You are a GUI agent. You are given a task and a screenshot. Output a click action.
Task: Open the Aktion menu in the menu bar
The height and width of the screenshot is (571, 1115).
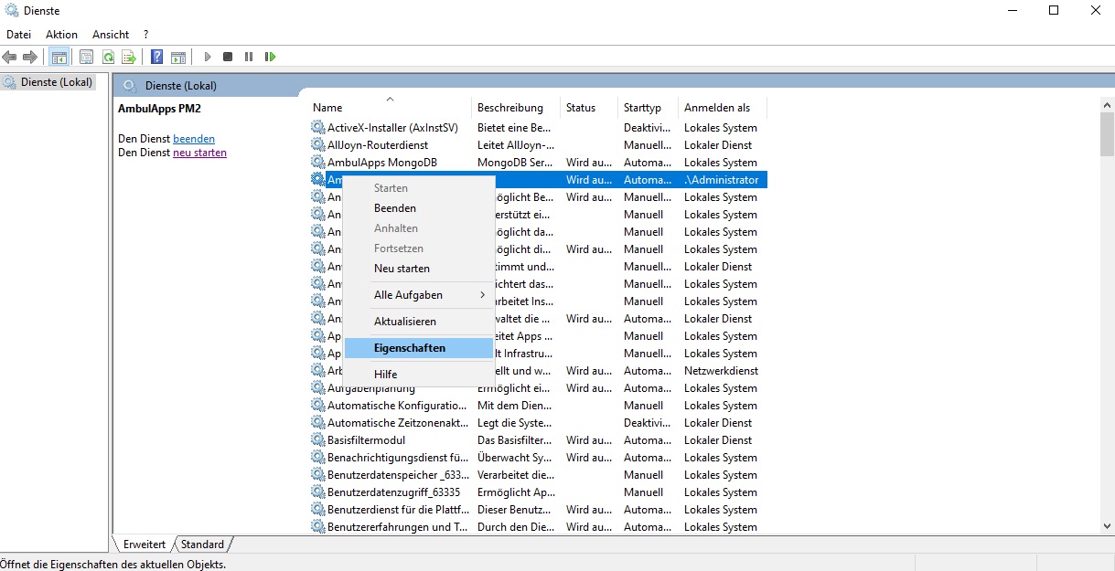pos(61,35)
